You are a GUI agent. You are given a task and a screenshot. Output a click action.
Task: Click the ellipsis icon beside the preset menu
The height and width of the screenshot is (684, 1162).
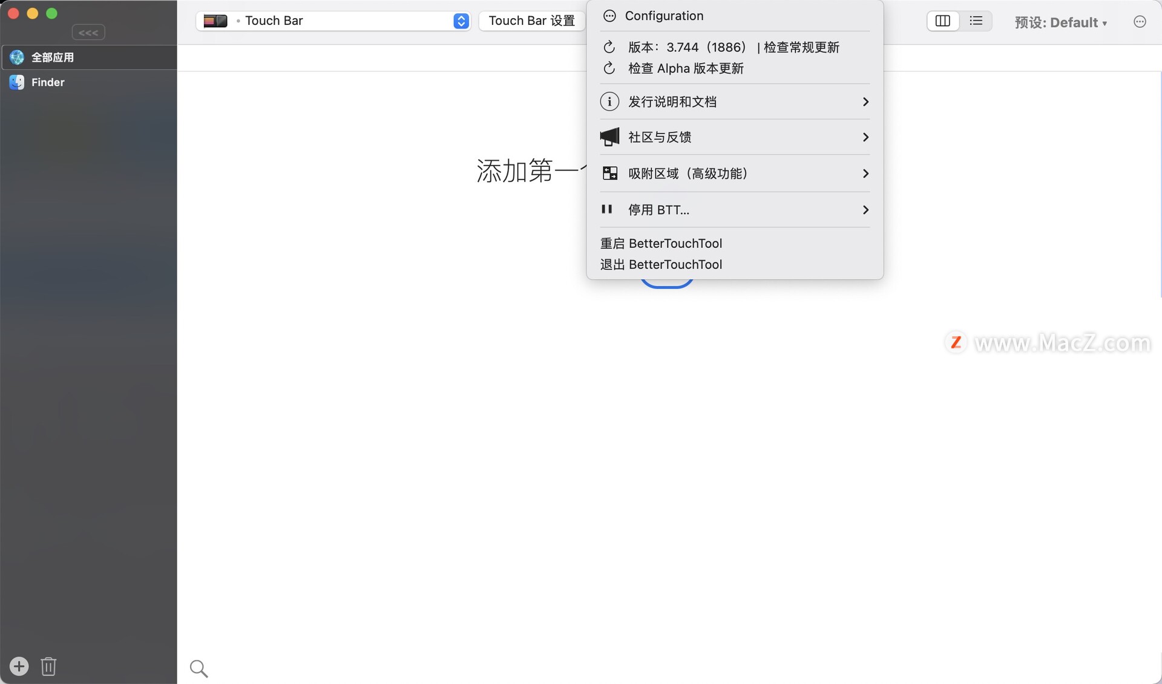(1140, 22)
